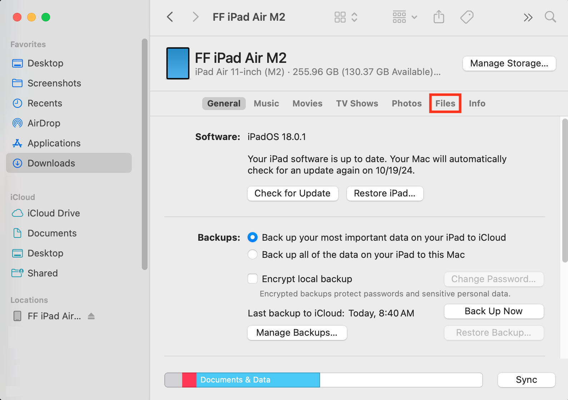Switch to the Music tab
The width and height of the screenshot is (568, 400).
[266, 104]
